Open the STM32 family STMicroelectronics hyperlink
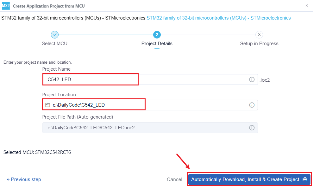 click(x=219, y=18)
